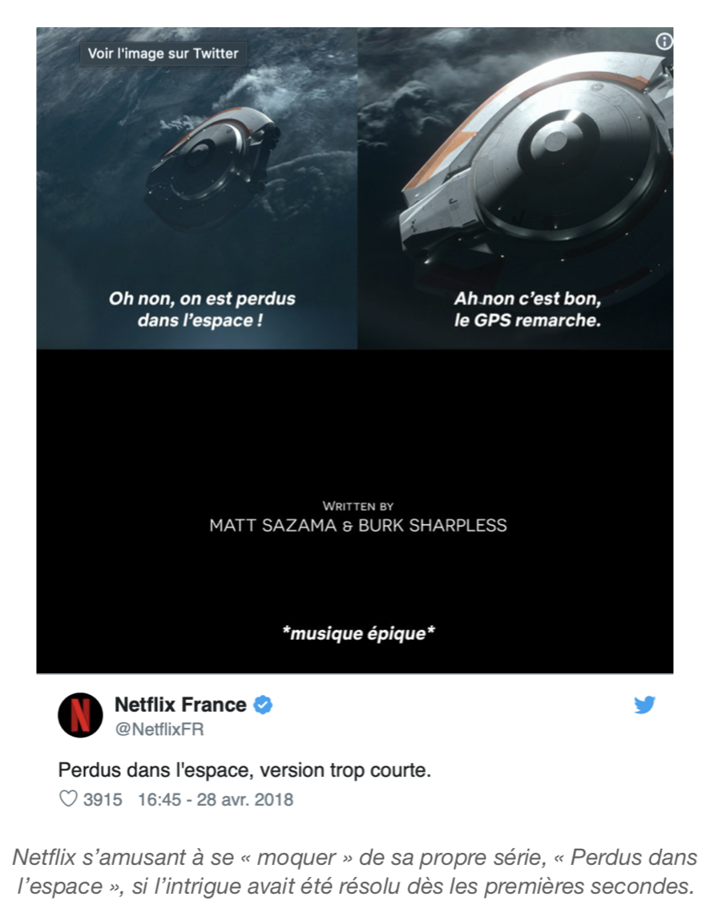This screenshot has width=726, height=917.
Task: Click the Netflix red N avatar
Action: pyautogui.click(x=81, y=715)
